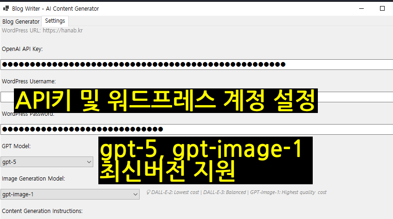Click the window title 'Blog Writer - AI Content Generator'
393x219 pixels.
(55, 8)
